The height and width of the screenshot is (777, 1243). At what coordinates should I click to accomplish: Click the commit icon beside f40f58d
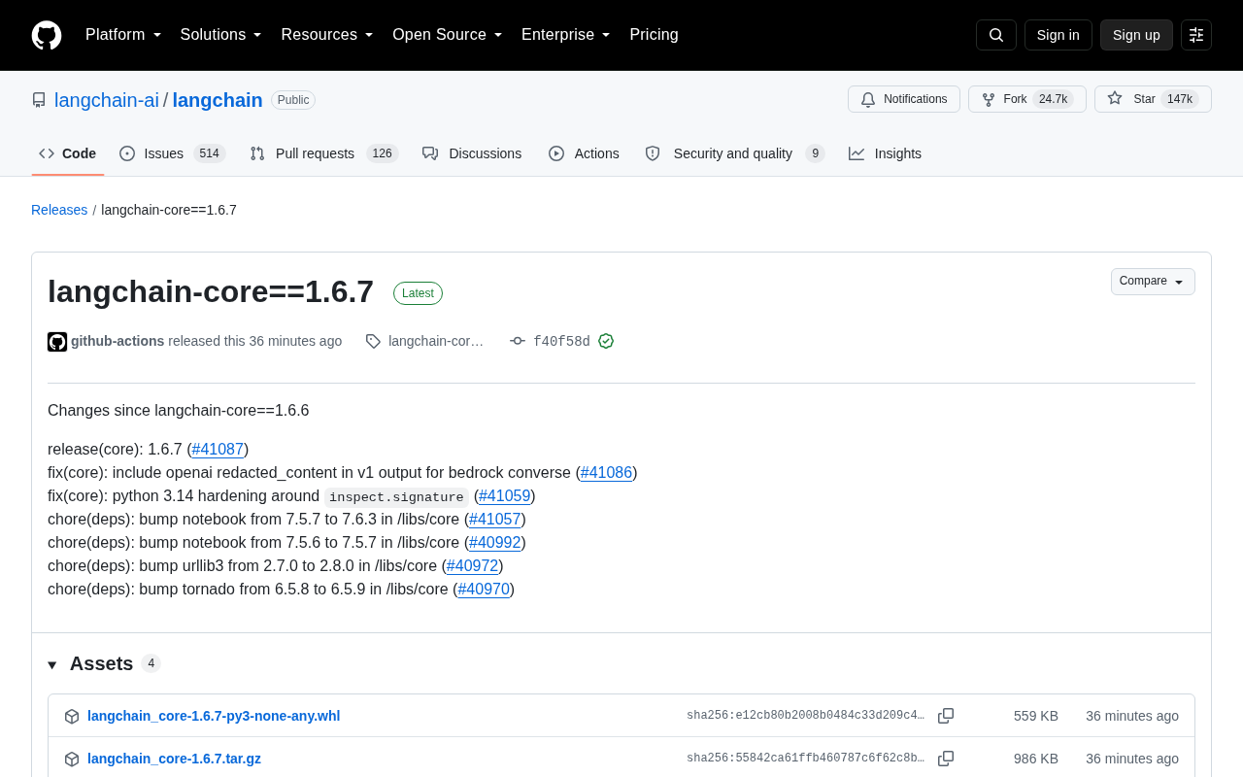click(x=518, y=341)
